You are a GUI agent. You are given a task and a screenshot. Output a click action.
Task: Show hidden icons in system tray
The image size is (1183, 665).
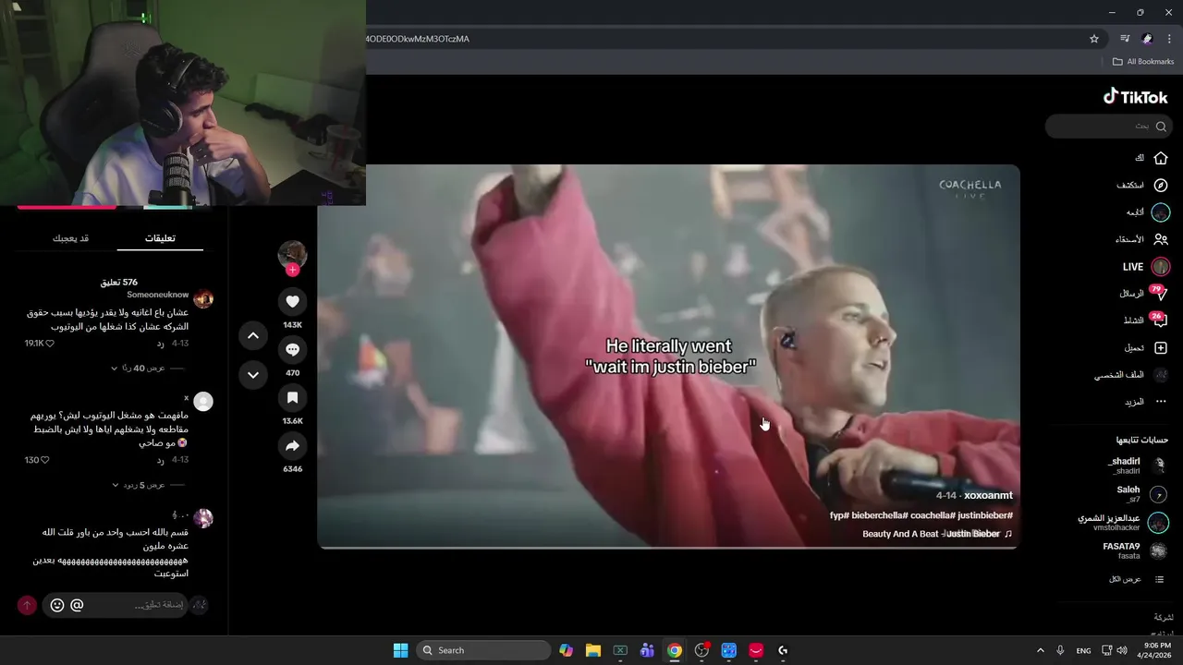coord(1040,650)
